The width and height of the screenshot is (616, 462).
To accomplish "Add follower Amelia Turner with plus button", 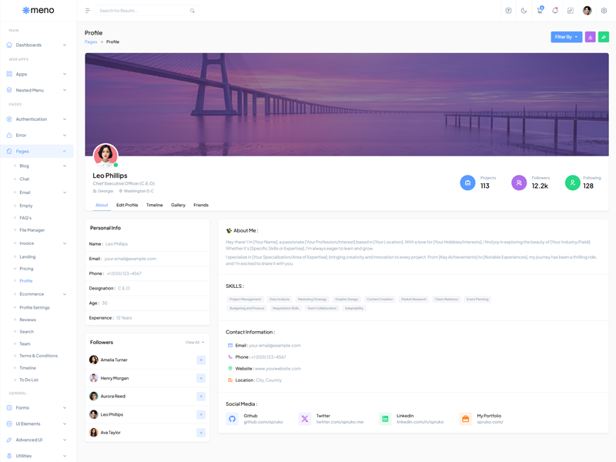I will pyautogui.click(x=201, y=360).
